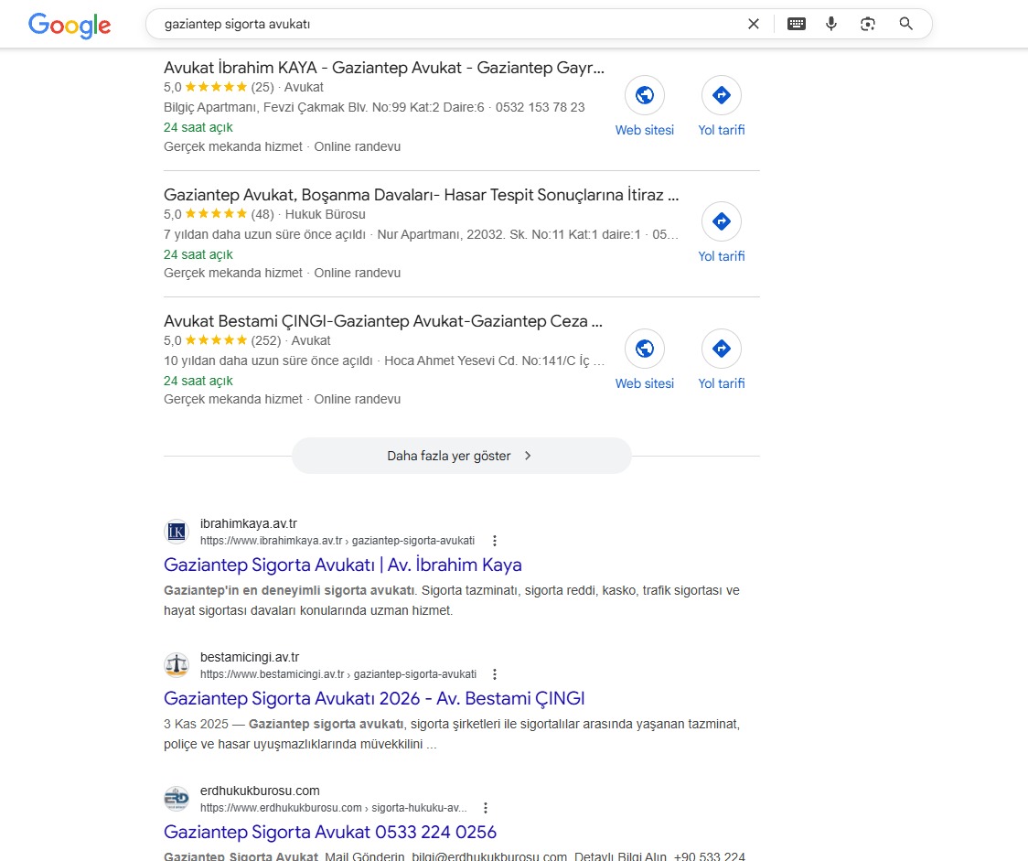Open search by image lens icon
1028x861 pixels.
868,24
